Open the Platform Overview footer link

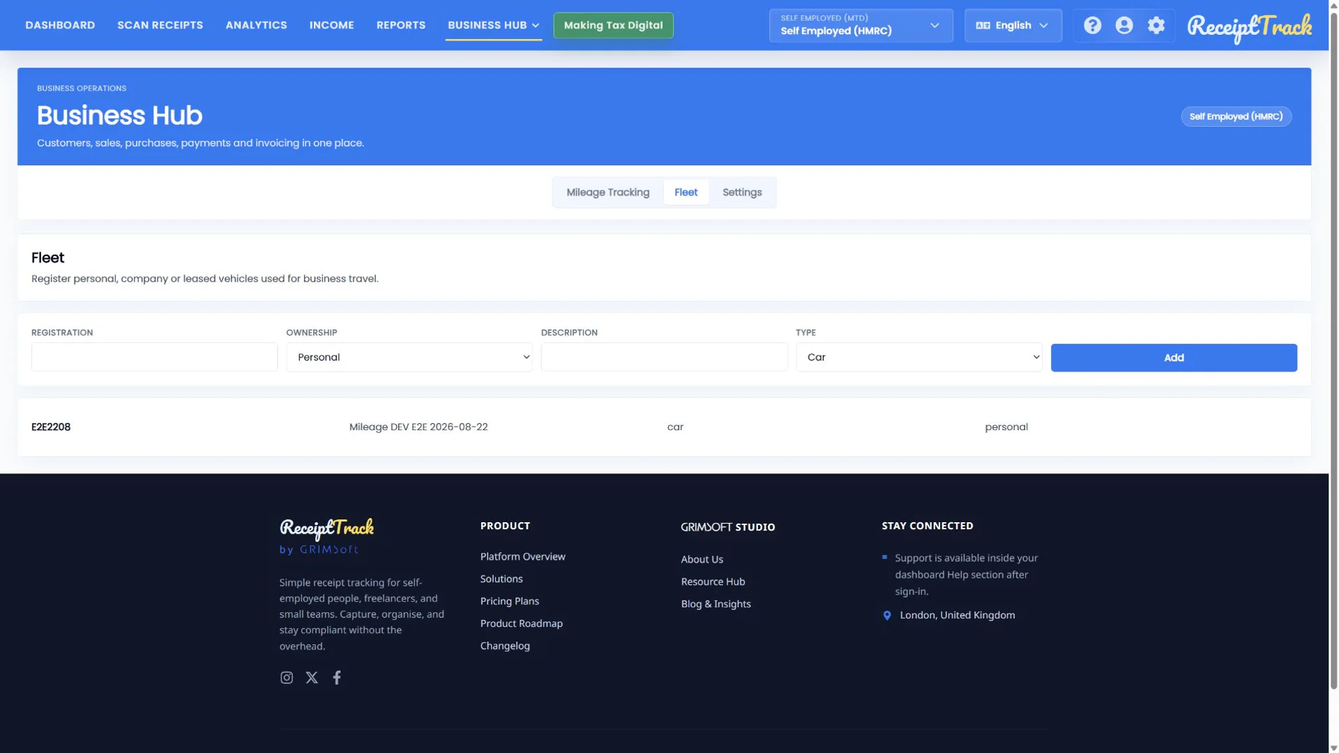coord(522,556)
